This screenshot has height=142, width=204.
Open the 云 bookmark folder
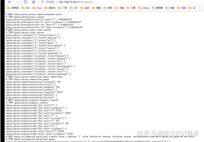(x=192, y=8)
